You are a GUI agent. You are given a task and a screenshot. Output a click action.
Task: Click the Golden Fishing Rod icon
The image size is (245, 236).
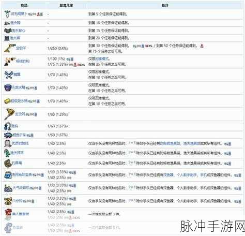10,48
